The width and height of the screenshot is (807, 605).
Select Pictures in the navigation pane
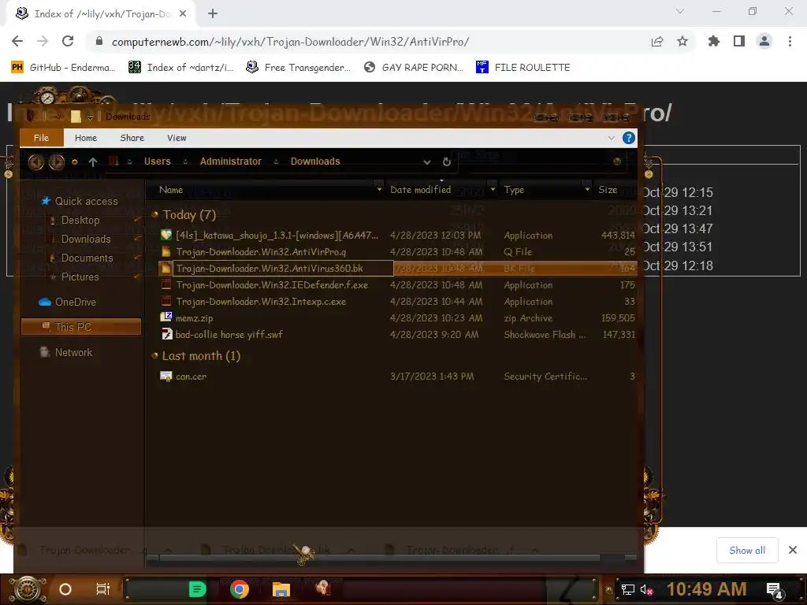pyautogui.click(x=80, y=277)
